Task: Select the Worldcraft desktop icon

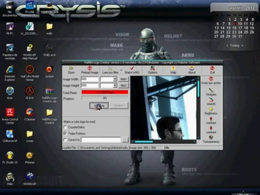Action: [x=30, y=177]
